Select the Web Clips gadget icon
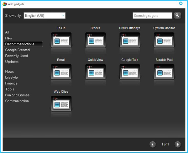This screenshot has width=188, height=153. click(x=61, y=104)
